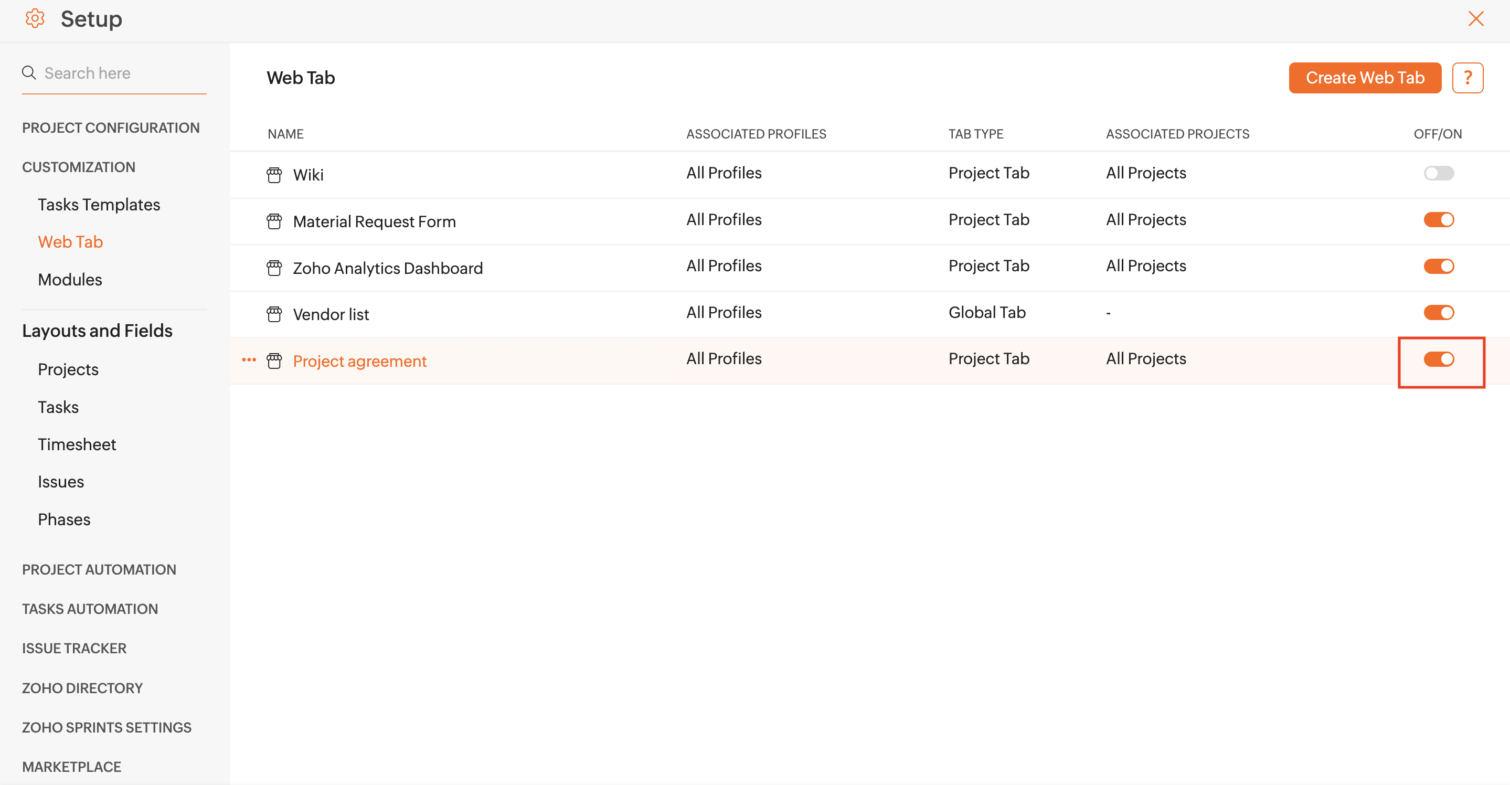This screenshot has width=1510, height=785.
Task: Click the Project agreement tab icon
Action: (x=274, y=360)
